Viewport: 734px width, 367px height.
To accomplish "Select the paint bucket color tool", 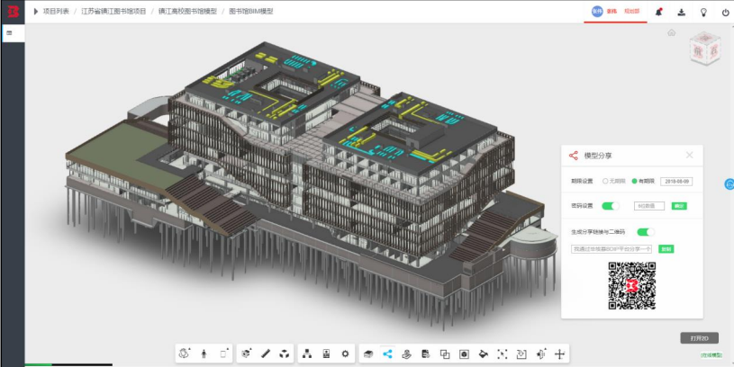I will (483, 354).
